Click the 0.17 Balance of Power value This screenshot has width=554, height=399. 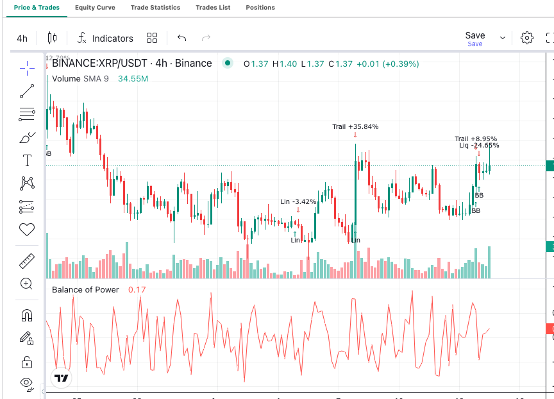tap(137, 290)
